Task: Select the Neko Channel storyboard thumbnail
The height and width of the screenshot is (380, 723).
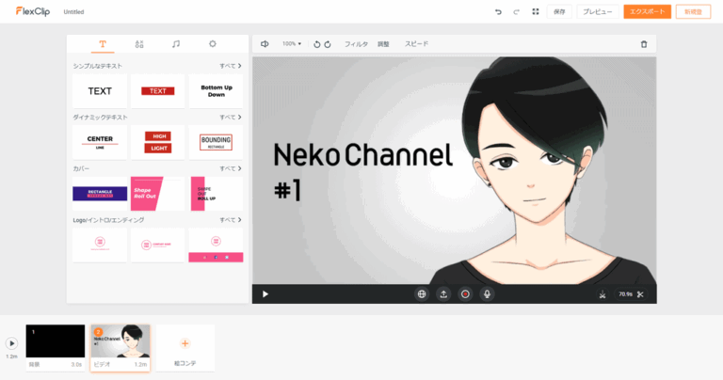Action: [120, 341]
